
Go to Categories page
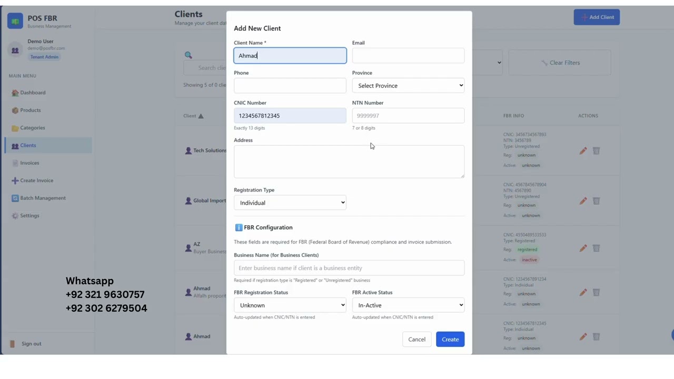pos(48,128)
